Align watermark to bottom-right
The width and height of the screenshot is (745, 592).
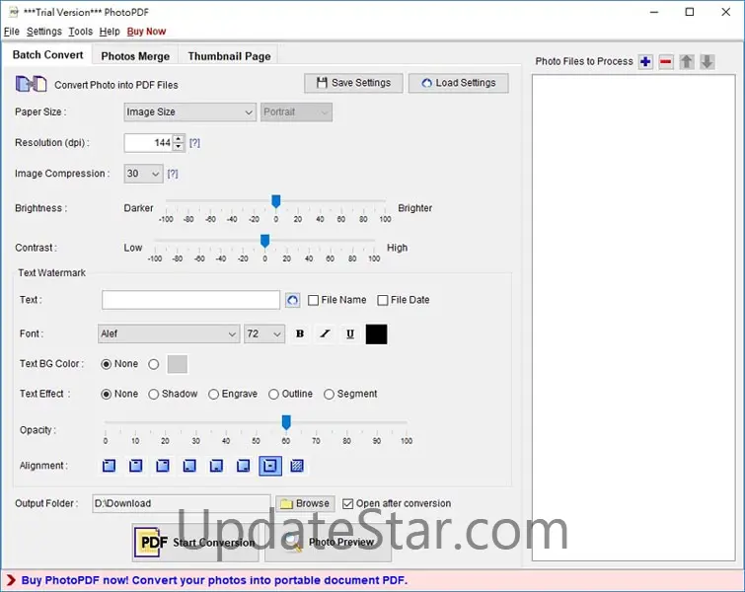244,466
